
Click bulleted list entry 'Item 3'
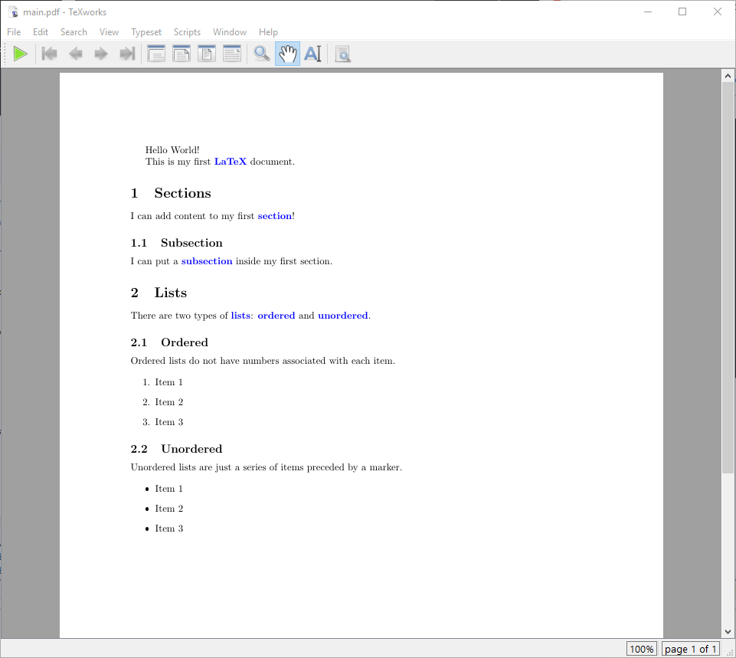(165, 529)
